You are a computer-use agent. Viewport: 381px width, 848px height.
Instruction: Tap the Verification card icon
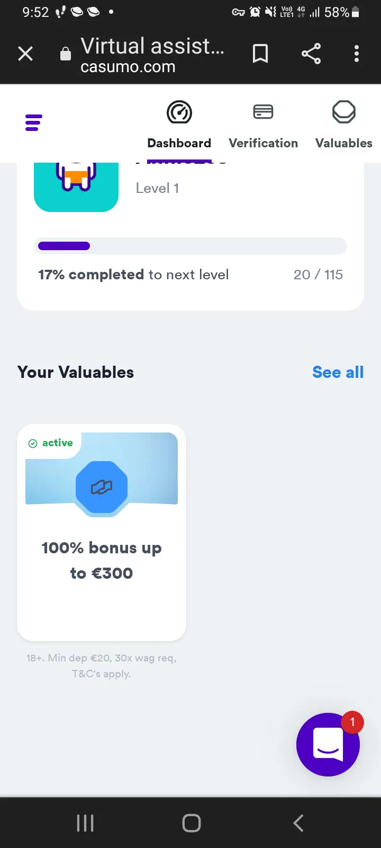tap(263, 112)
